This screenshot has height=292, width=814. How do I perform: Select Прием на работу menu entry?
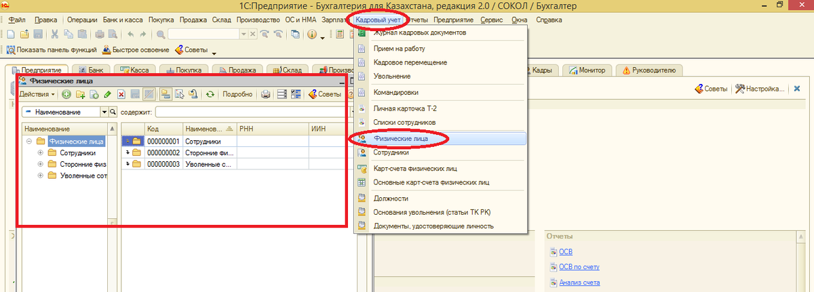[441, 49]
